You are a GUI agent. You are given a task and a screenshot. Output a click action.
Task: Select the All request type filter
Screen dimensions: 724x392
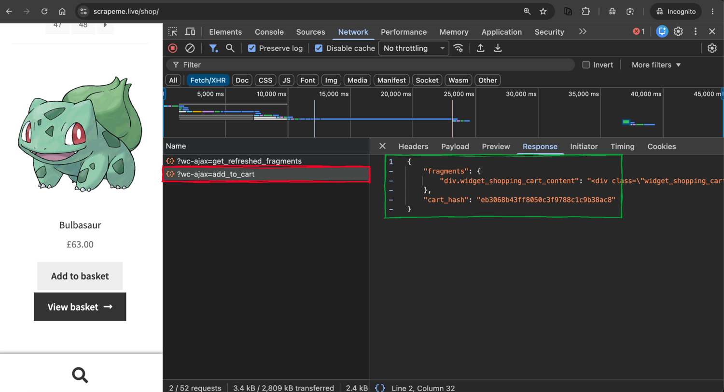[x=173, y=80]
